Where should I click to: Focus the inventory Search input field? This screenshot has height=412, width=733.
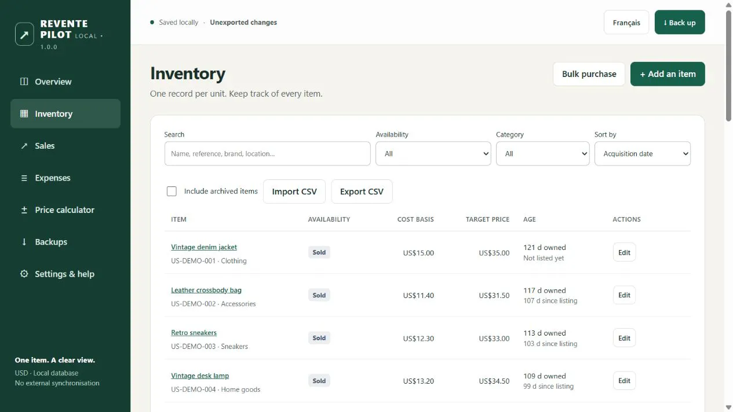268,153
